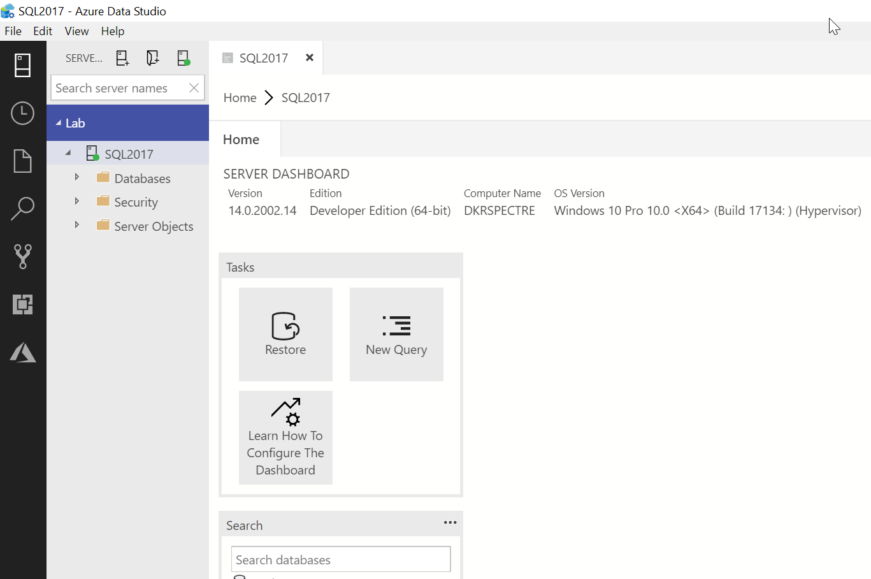Collapse the Lab server group
Viewport: 871px width, 579px height.
[59, 123]
